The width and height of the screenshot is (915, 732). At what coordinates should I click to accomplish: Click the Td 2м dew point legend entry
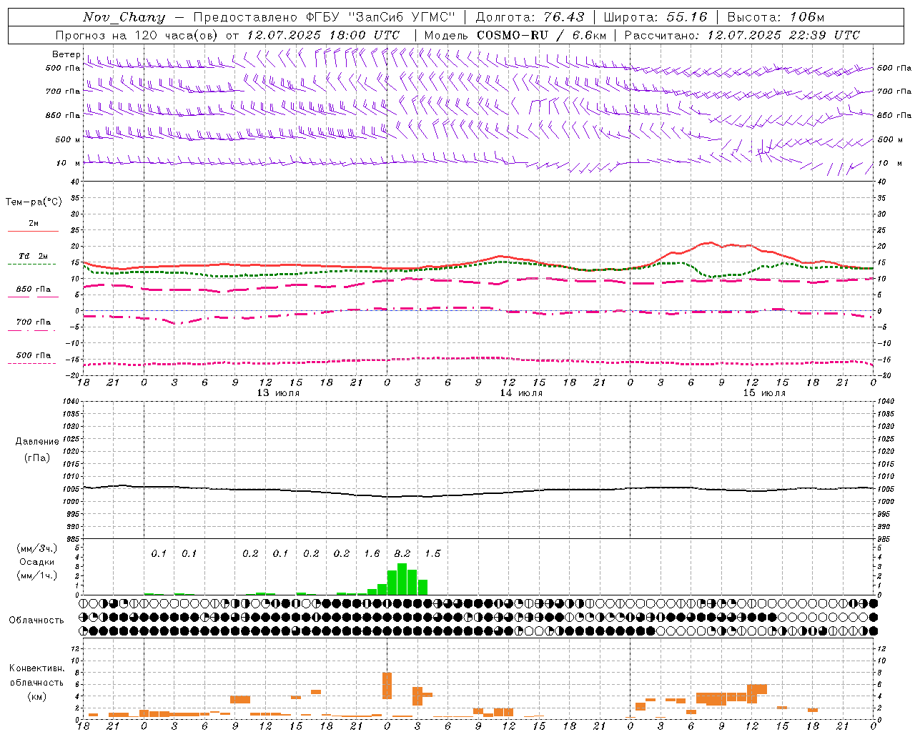click(34, 256)
